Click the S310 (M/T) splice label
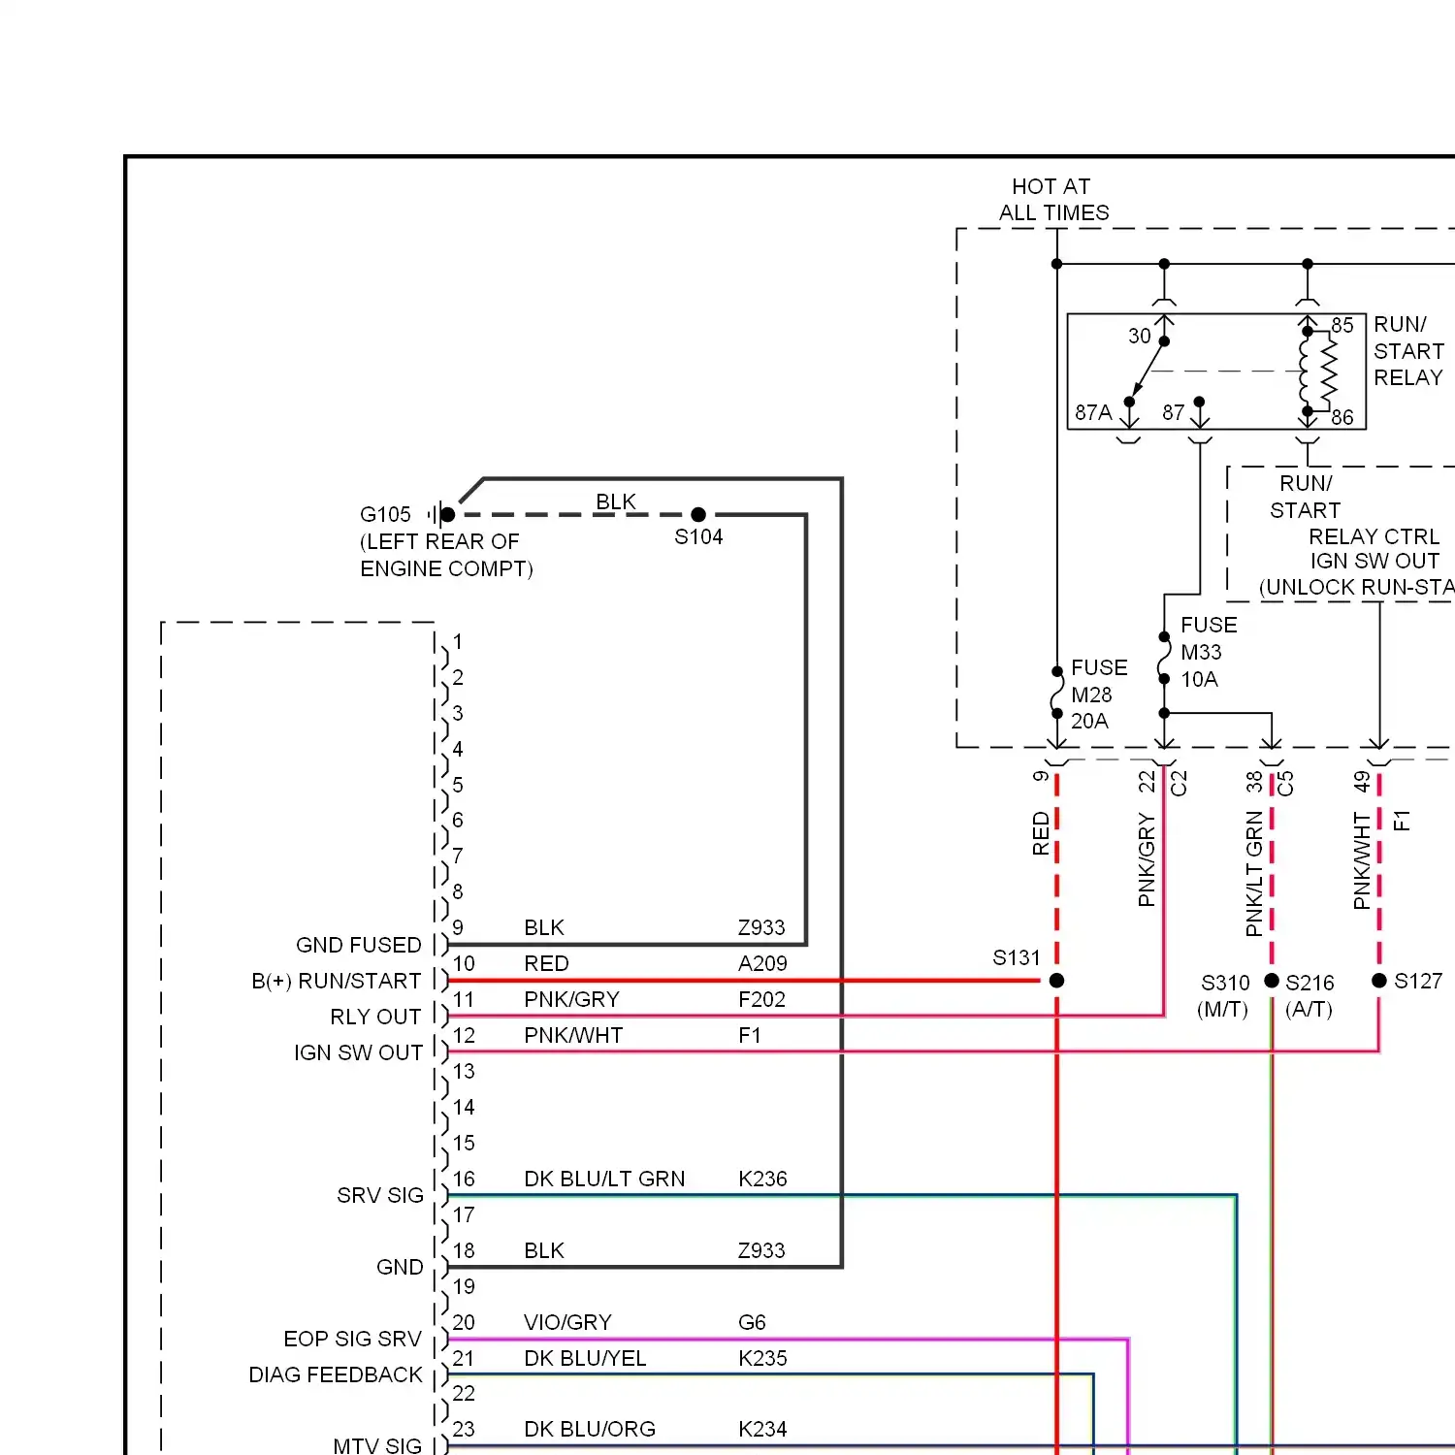1455x1455 pixels. click(1224, 996)
